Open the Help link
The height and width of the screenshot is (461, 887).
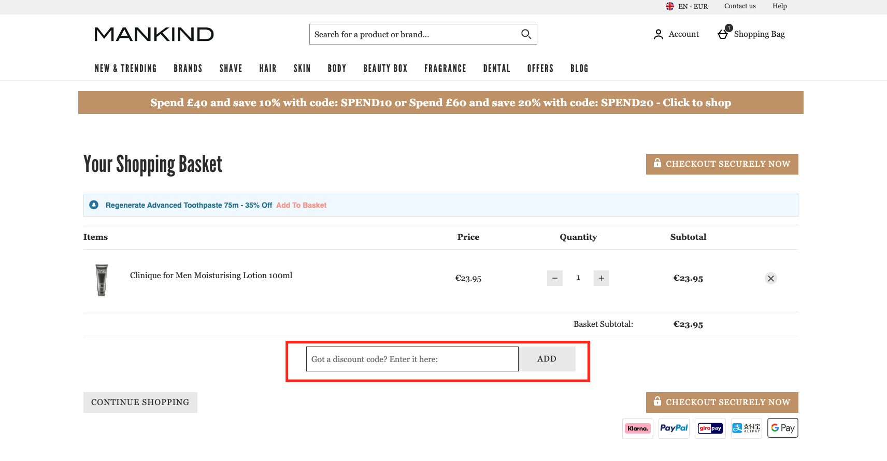780,6
